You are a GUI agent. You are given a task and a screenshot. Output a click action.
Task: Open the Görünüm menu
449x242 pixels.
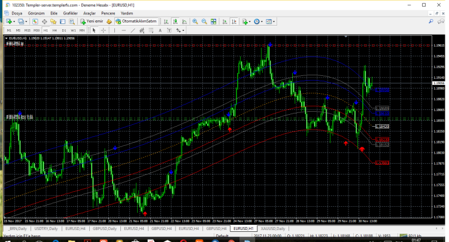click(x=36, y=13)
